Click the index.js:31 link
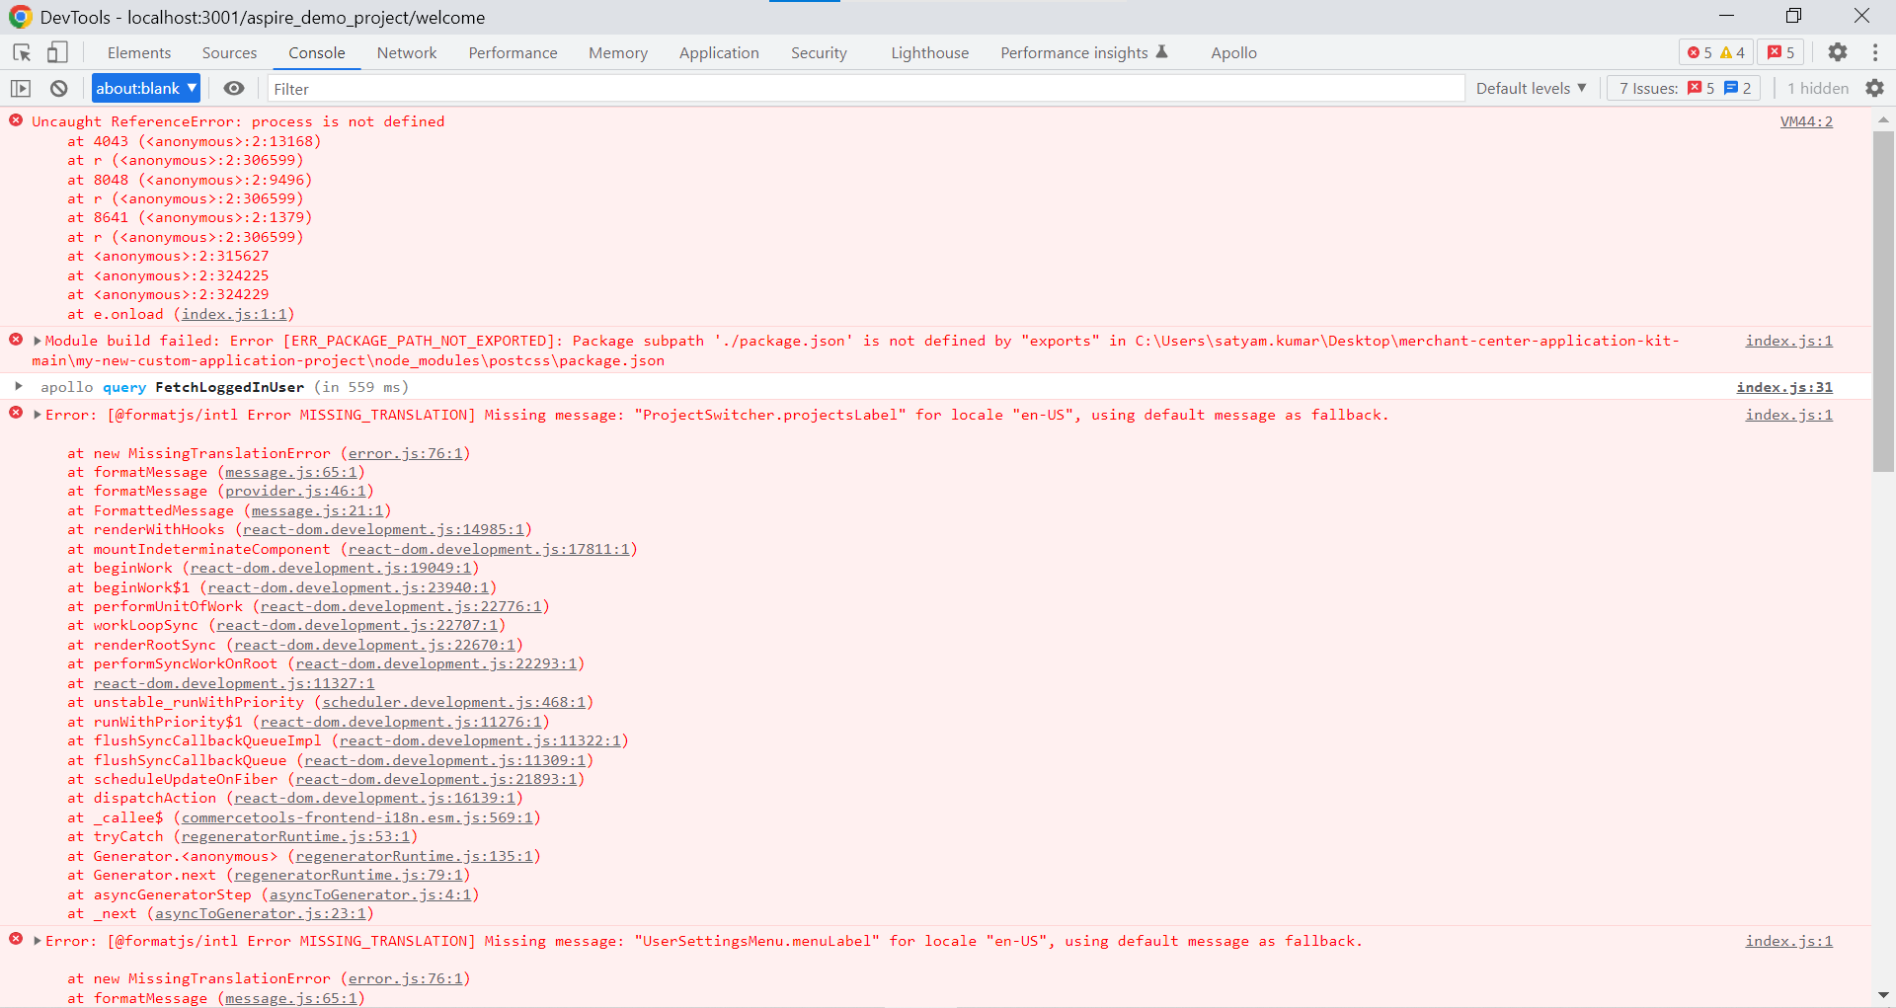The height and width of the screenshot is (1008, 1896). coord(1784,386)
